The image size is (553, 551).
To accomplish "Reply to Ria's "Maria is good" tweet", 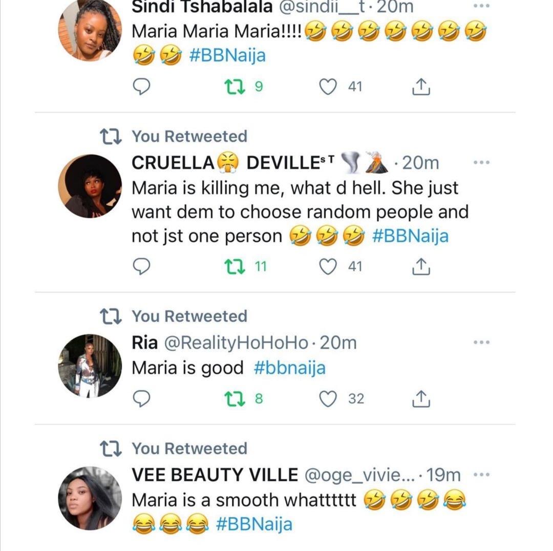I will [x=141, y=398].
